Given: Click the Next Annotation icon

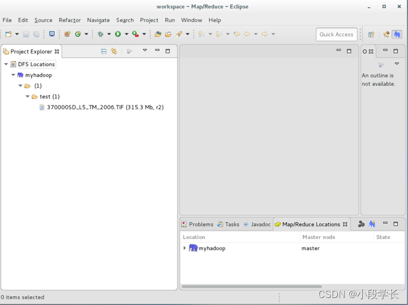Looking at the screenshot, I should tap(200, 34).
